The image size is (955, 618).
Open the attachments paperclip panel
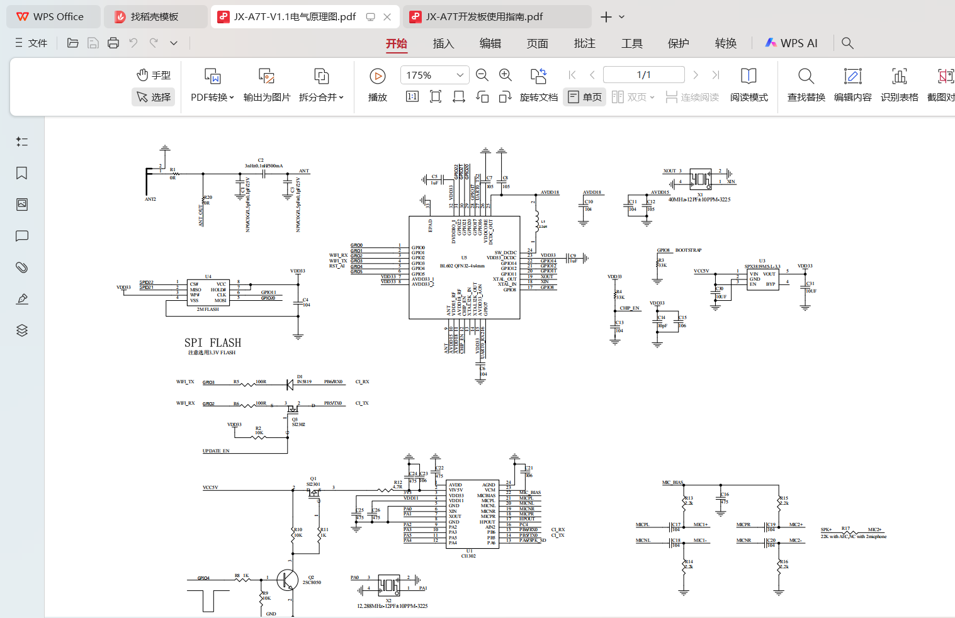pos(22,267)
